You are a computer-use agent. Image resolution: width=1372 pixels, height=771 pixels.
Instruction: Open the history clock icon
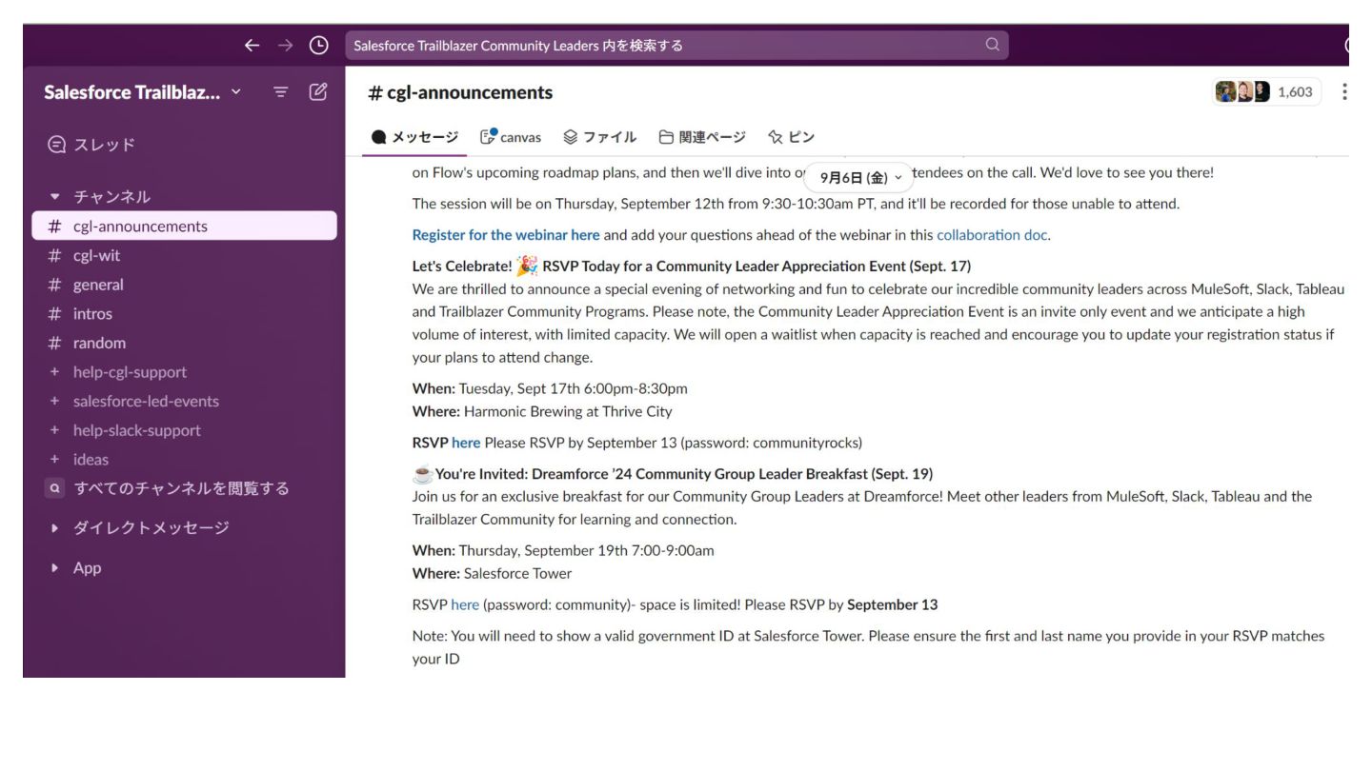[x=319, y=45]
